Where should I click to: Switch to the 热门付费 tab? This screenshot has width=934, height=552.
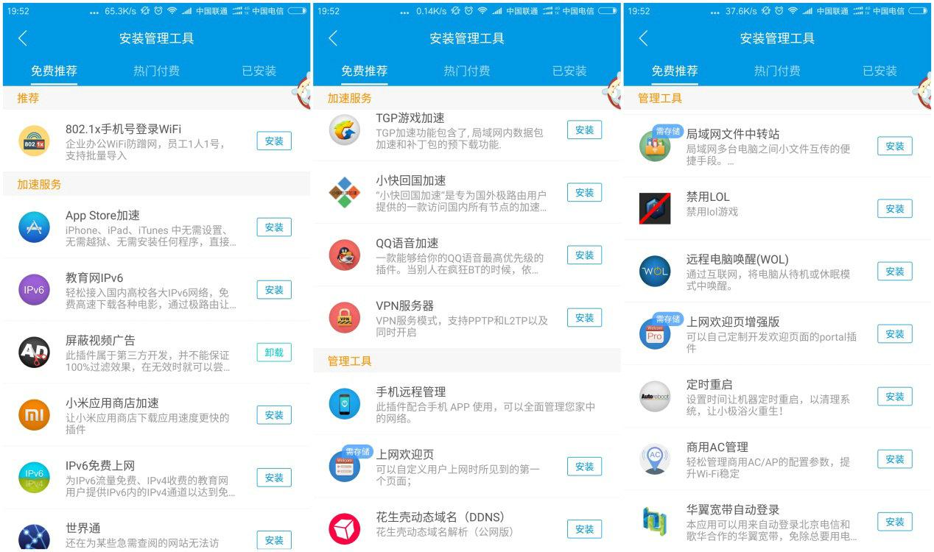click(156, 71)
